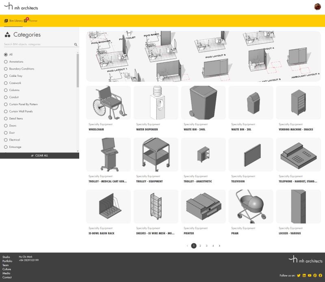Click the scrollbar down arrow

pos(78,151)
